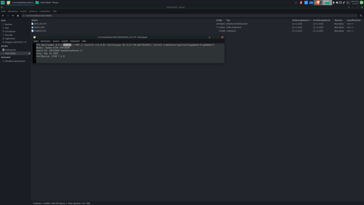
Task: Sort by the Typ column header
Action: [x=228, y=20]
